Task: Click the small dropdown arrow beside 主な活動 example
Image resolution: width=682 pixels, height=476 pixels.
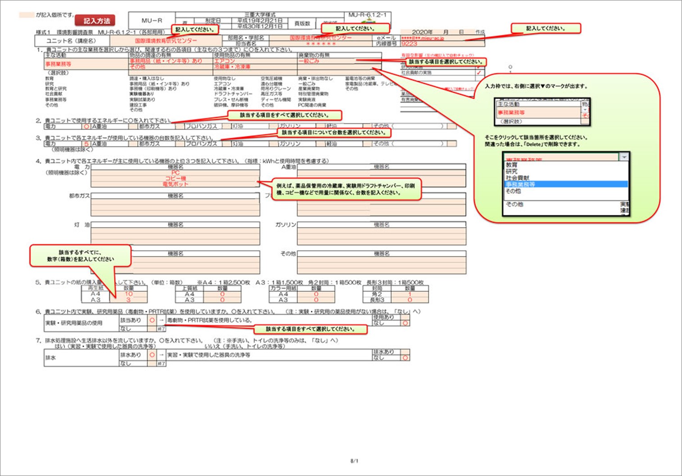Action: coord(585,110)
